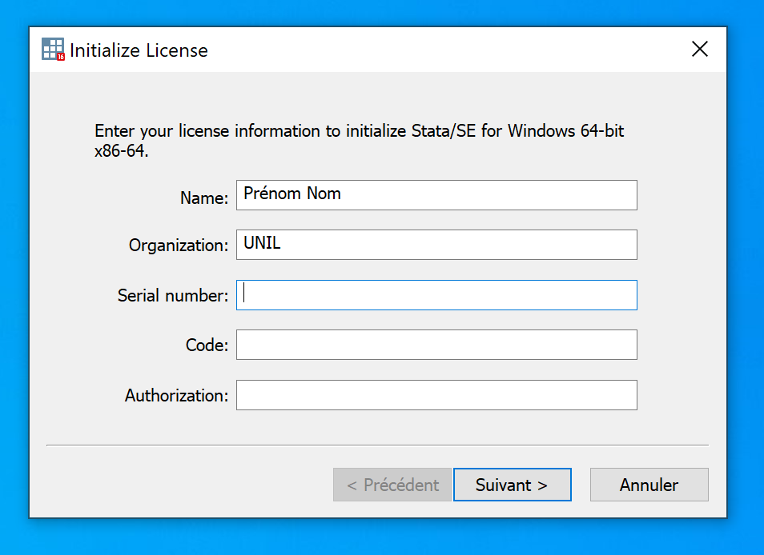Screen dimensions: 764x555
Task: Click the "Name:" label
Action: coord(204,198)
